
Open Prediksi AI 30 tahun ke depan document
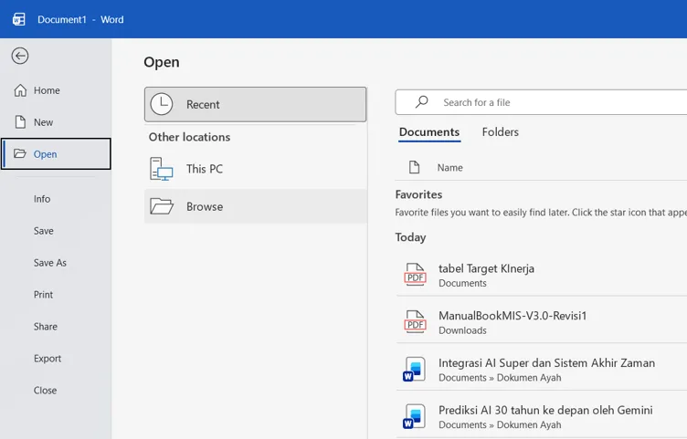[x=542, y=417]
